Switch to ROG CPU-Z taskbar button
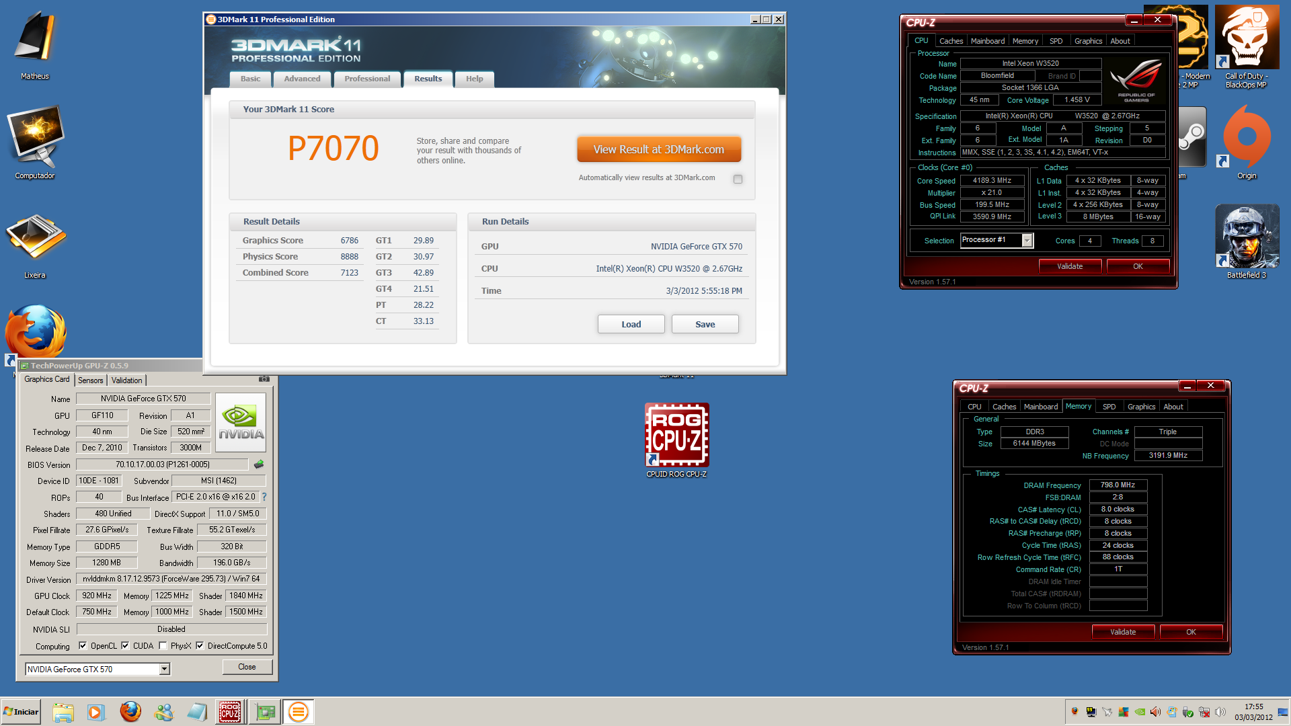Image resolution: width=1291 pixels, height=726 pixels. point(230,712)
